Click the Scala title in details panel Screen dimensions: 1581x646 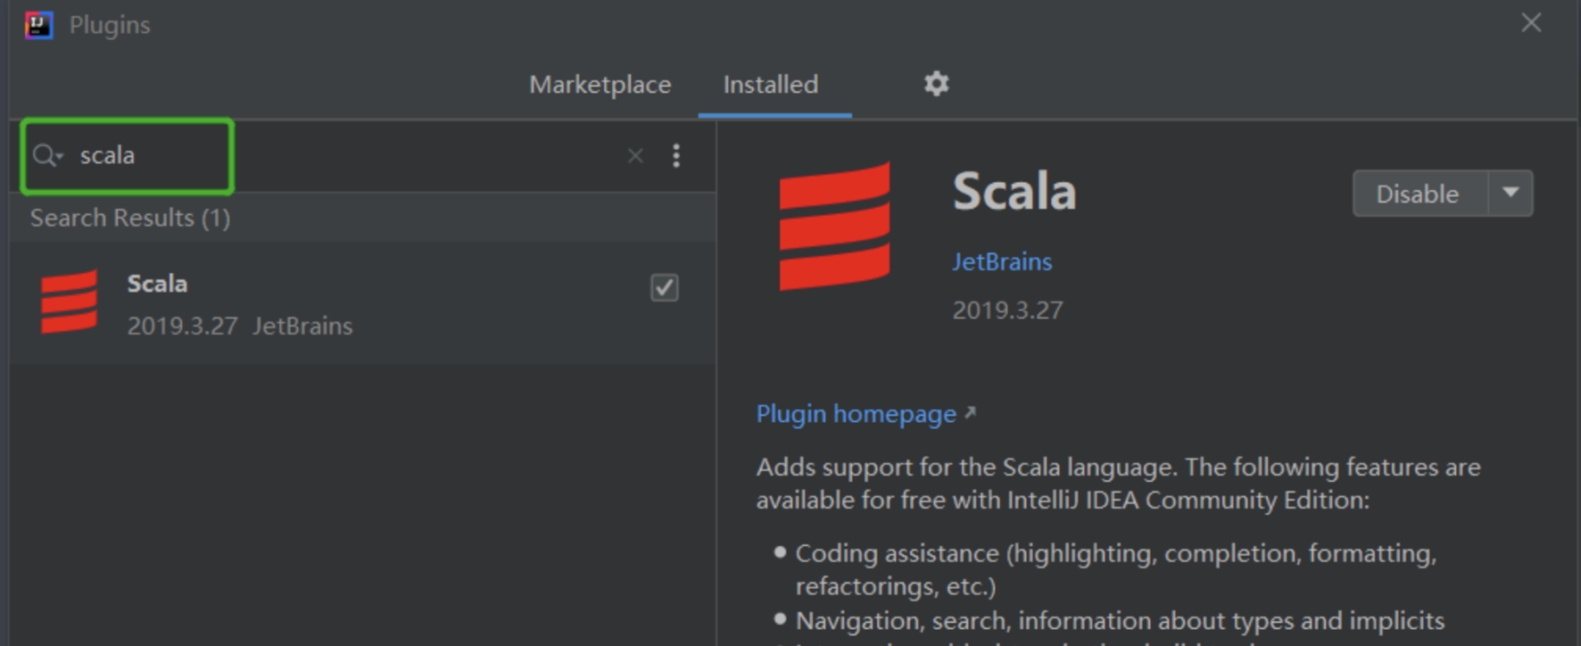pyautogui.click(x=1014, y=192)
